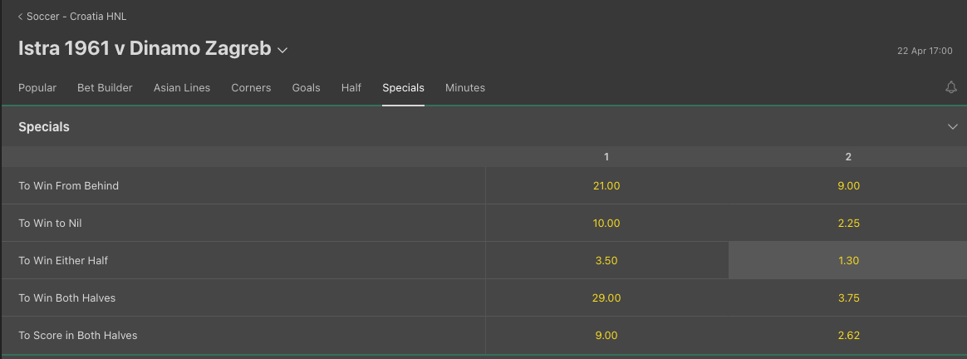Open the Minutes tab
This screenshot has height=359, width=967.
tap(465, 87)
